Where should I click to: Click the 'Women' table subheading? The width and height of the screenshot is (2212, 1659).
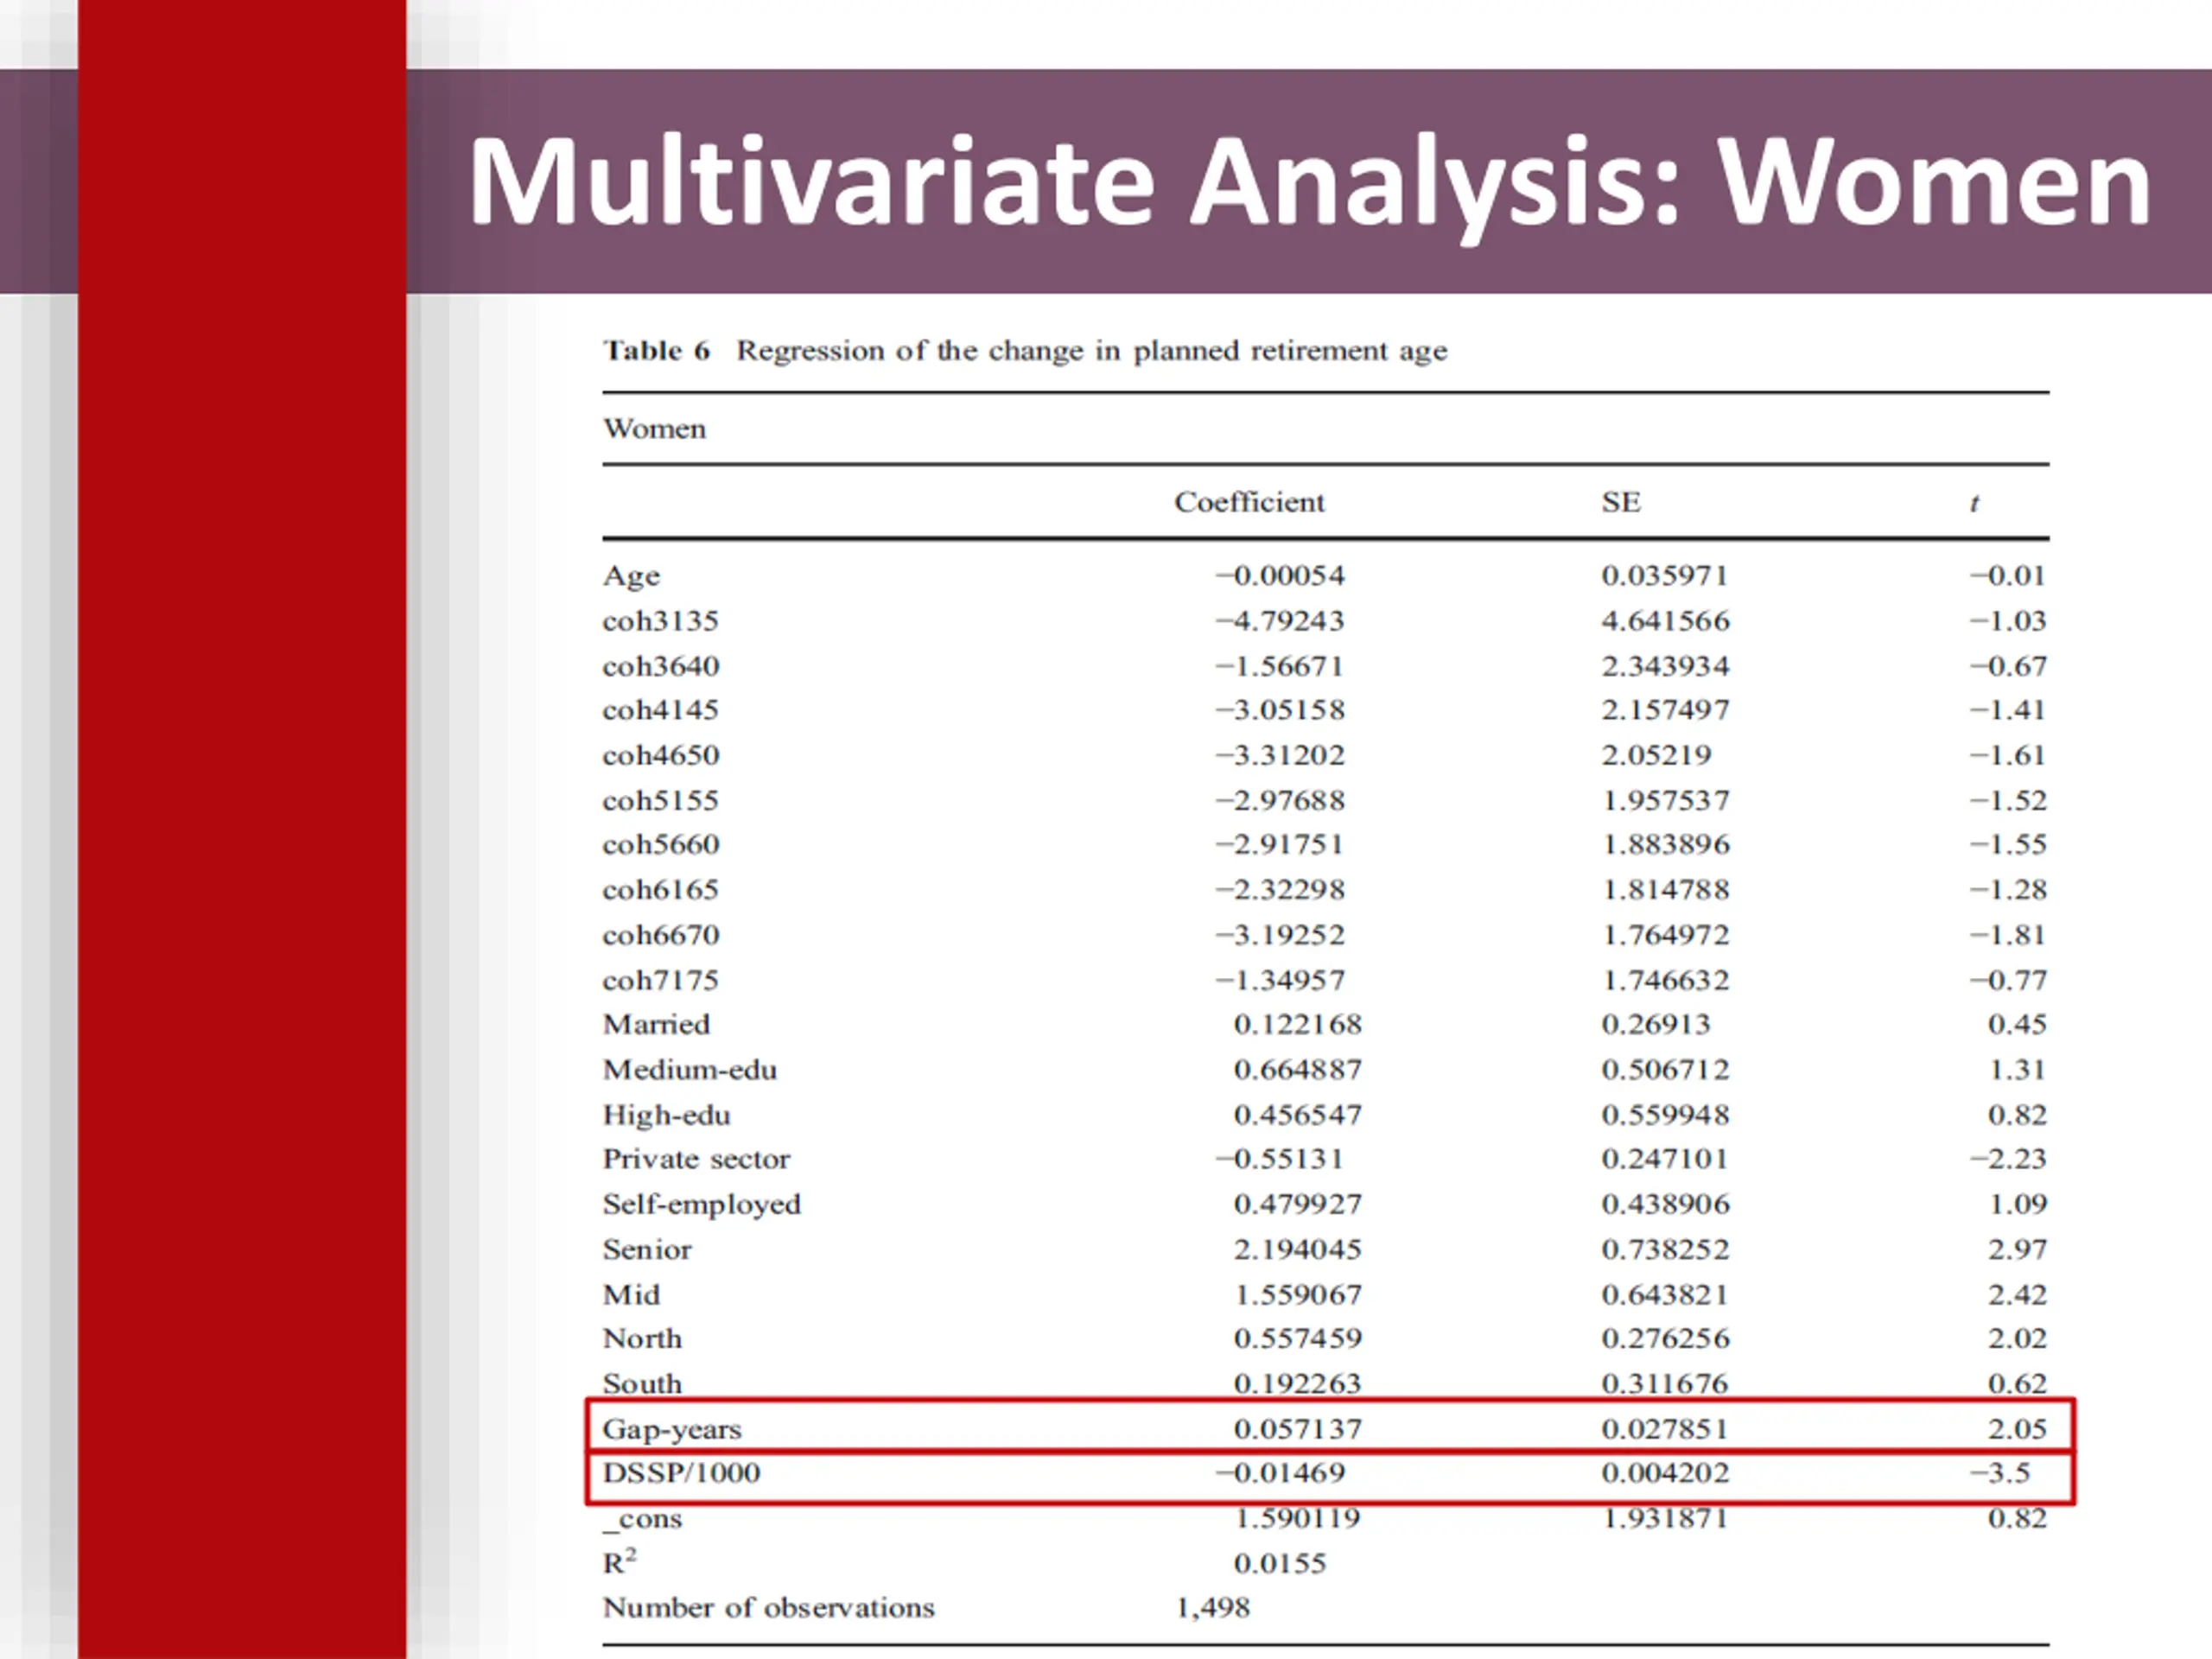click(654, 429)
